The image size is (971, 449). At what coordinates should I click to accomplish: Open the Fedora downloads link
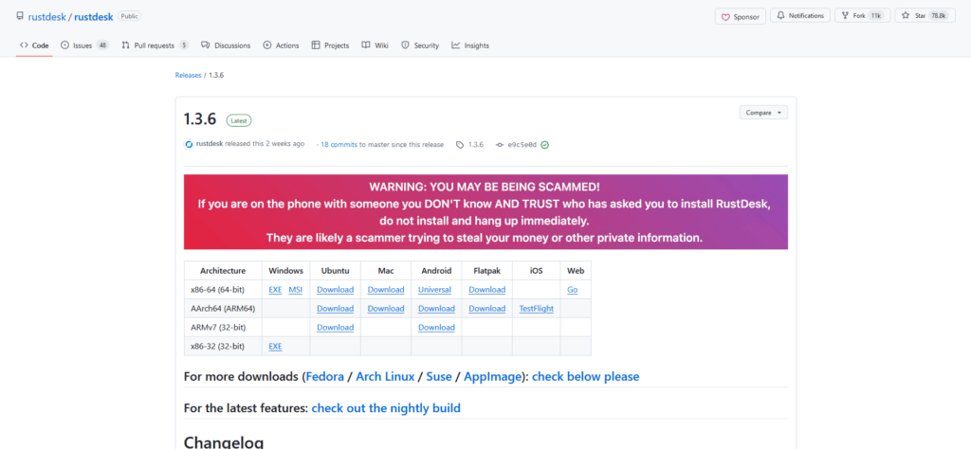[325, 376]
